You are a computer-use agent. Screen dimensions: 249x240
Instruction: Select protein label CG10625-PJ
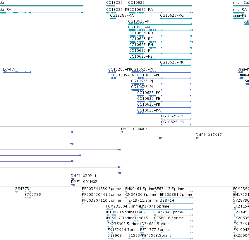pos(142,81)
